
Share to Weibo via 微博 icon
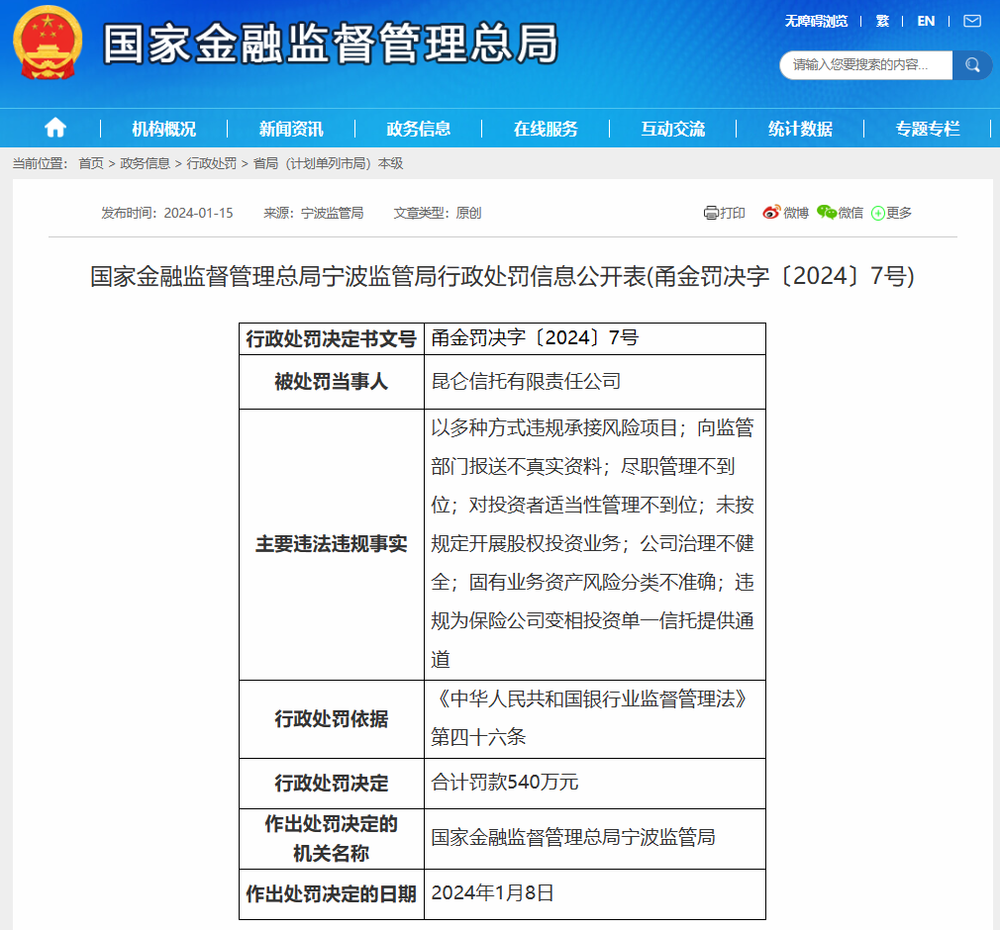785,213
